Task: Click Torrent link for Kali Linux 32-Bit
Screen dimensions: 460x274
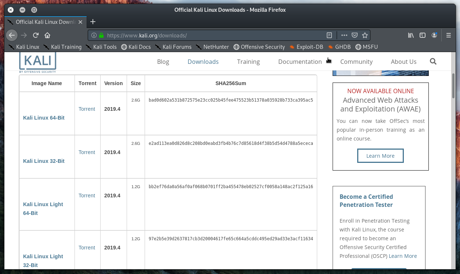Action: click(87, 152)
